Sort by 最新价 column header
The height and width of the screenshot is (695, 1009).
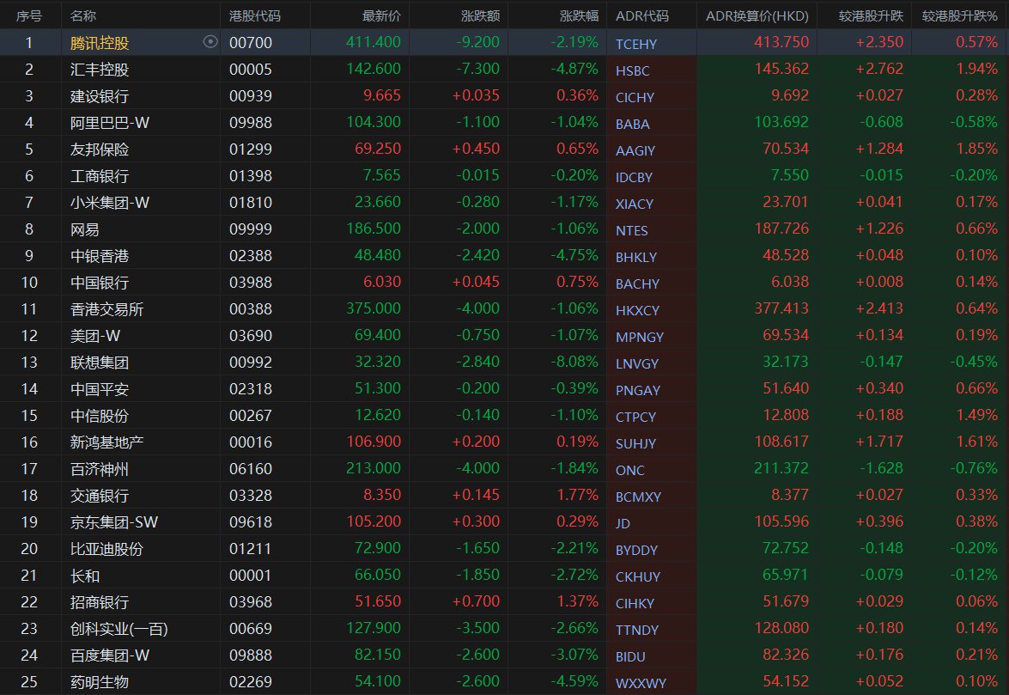tap(381, 15)
